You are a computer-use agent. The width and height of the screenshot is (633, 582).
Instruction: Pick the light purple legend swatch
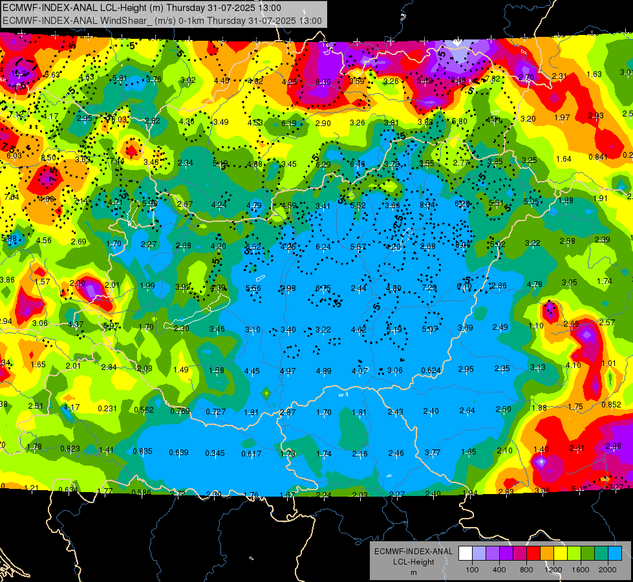(493, 554)
